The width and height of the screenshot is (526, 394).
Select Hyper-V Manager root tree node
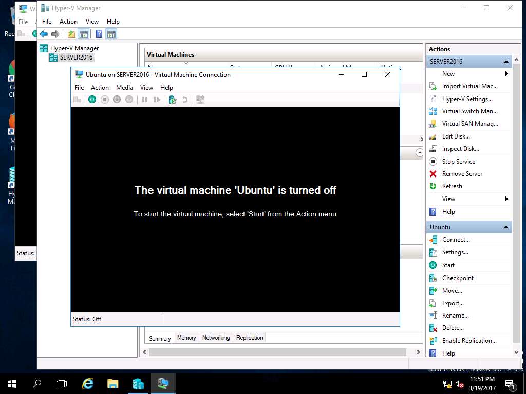tap(74, 48)
